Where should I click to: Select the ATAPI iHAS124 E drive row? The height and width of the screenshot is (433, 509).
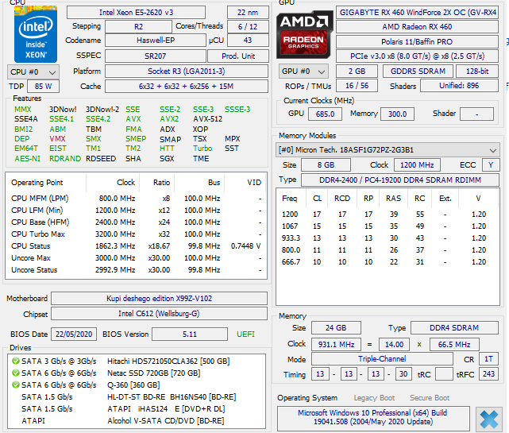137,408
